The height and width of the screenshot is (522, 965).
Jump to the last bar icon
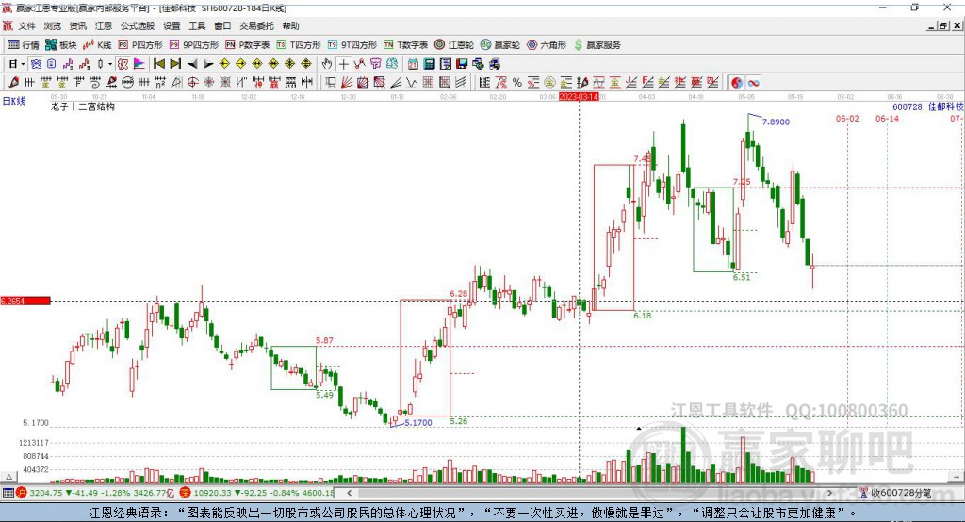coord(175,64)
